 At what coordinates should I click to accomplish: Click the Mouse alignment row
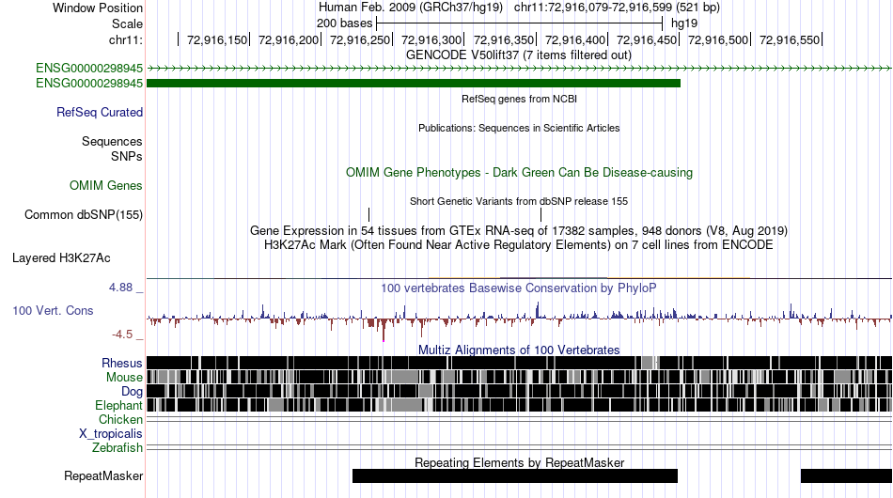pos(520,377)
